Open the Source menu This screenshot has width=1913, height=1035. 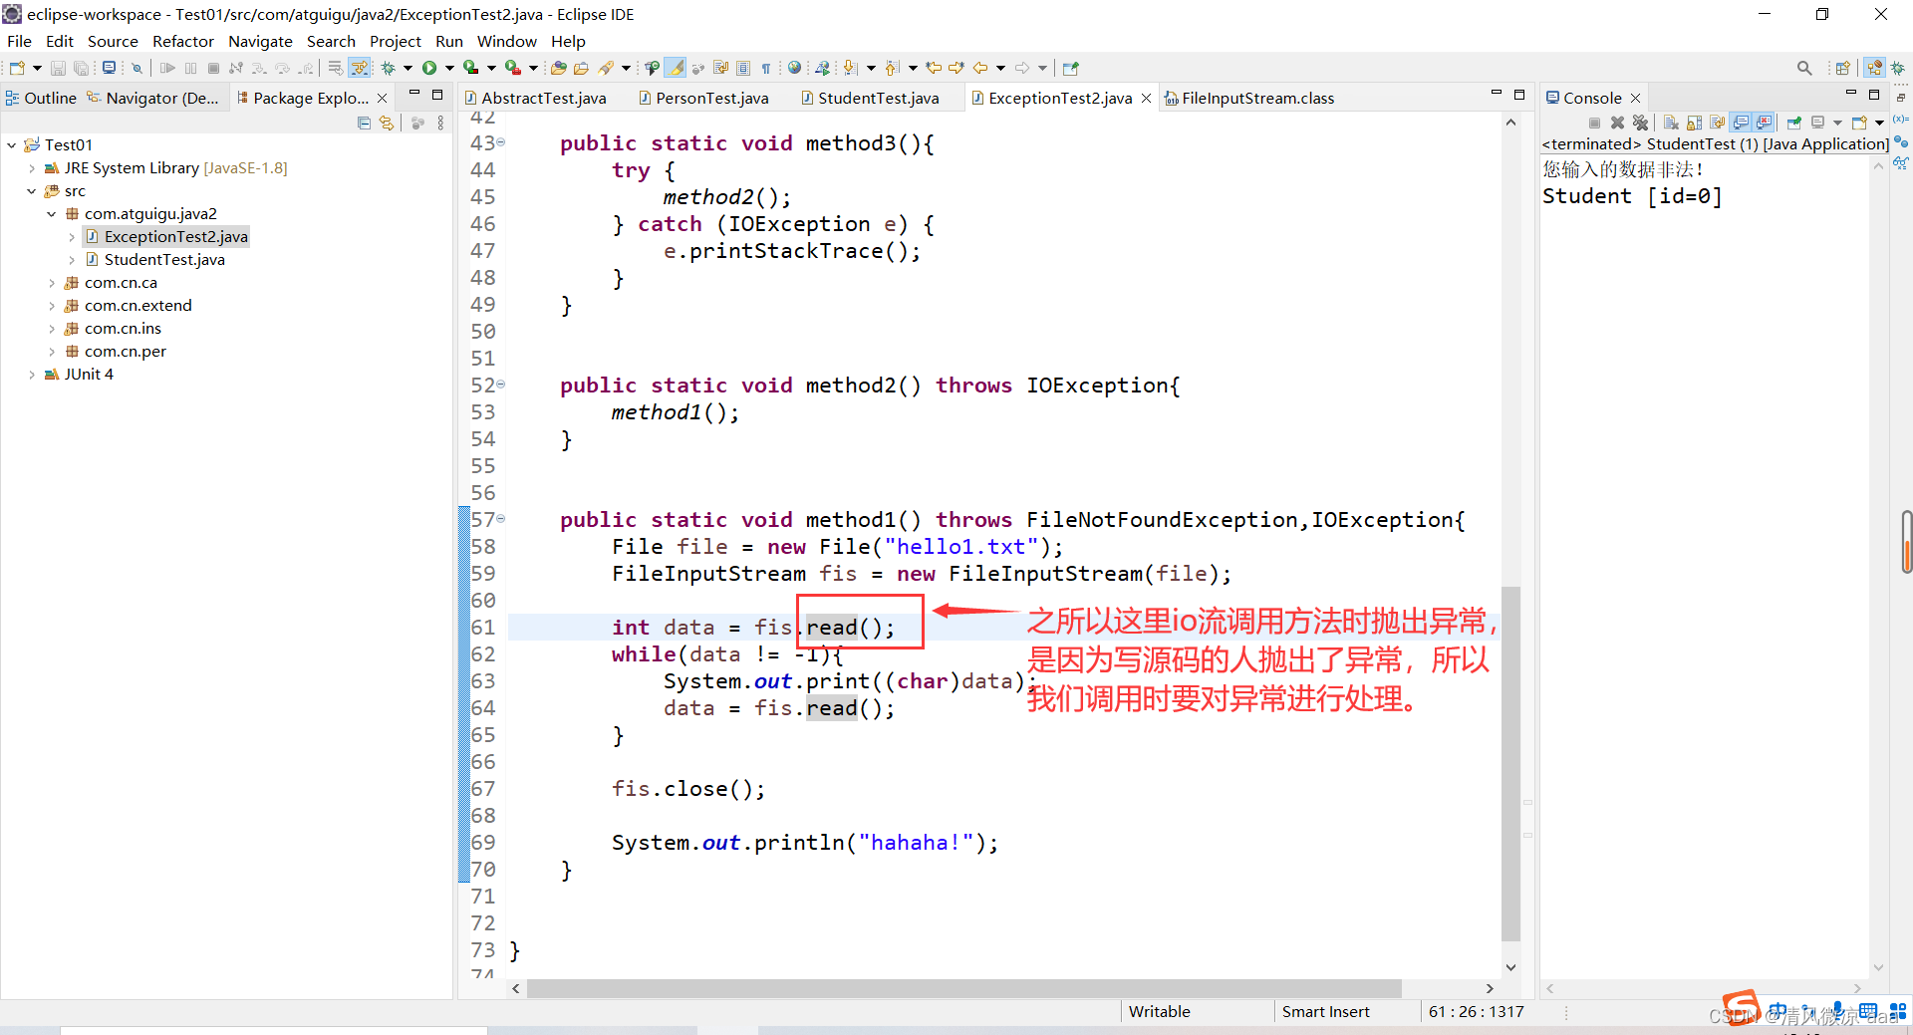[113, 41]
